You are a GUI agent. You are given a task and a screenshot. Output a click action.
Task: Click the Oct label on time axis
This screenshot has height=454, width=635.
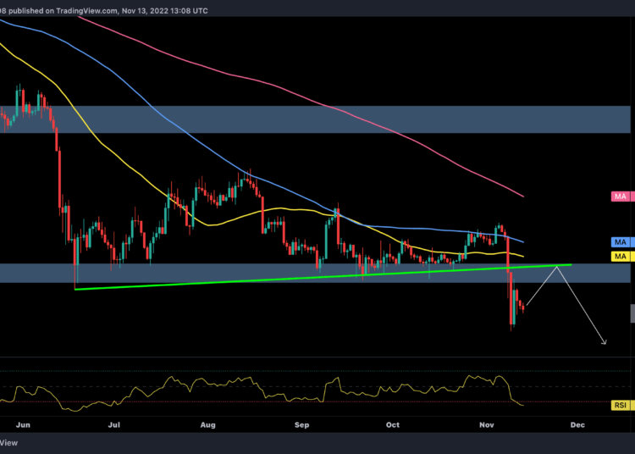pyautogui.click(x=392, y=425)
